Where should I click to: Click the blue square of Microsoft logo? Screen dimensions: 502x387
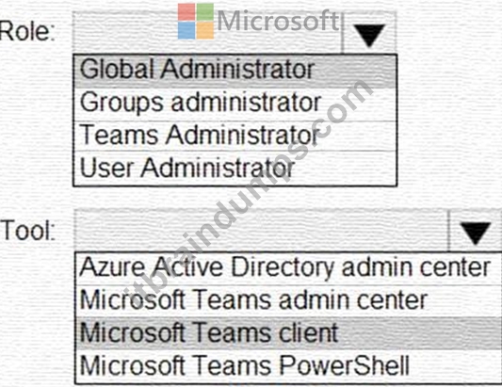[x=186, y=30]
